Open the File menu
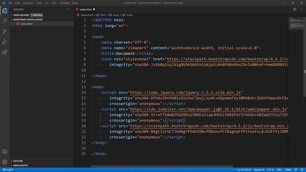 pyautogui.click(x=10, y=3)
